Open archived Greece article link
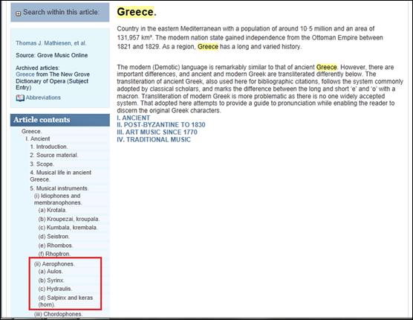The width and height of the screenshot is (413, 320). (25, 74)
